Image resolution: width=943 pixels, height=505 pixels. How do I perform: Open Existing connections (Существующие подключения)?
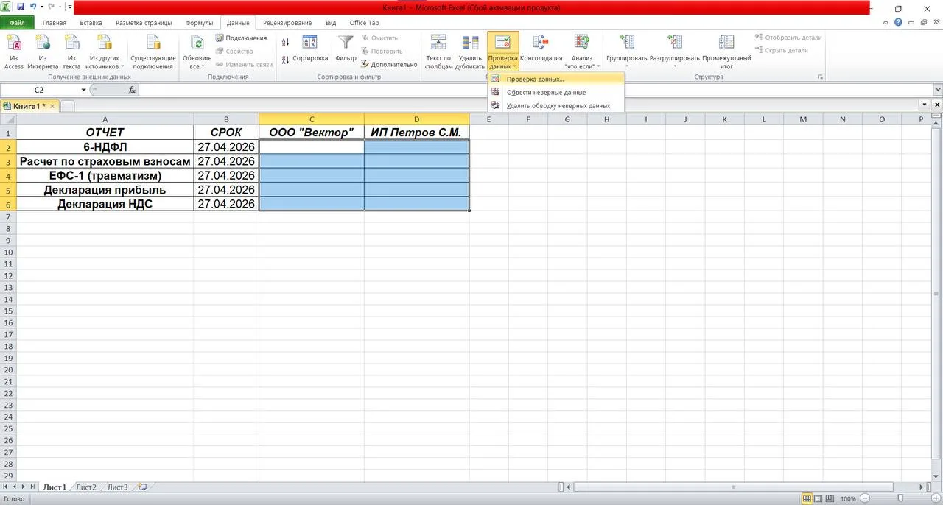point(153,52)
